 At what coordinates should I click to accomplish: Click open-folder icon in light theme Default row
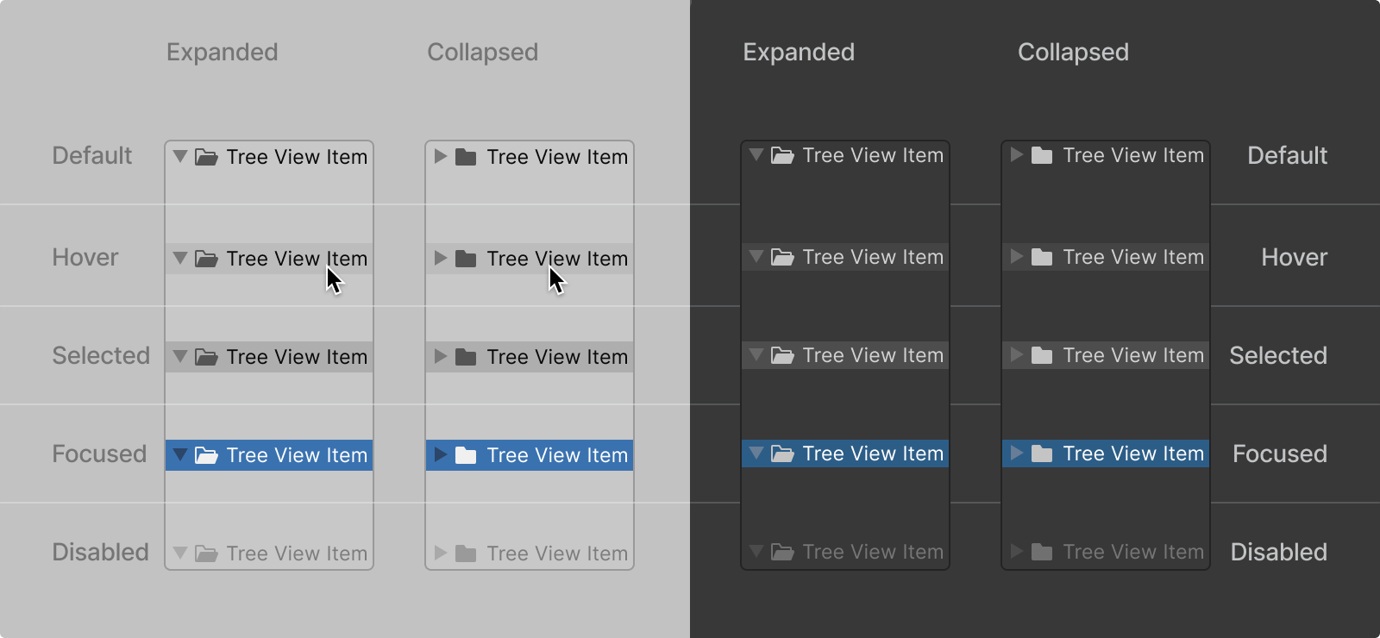pyautogui.click(x=206, y=157)
